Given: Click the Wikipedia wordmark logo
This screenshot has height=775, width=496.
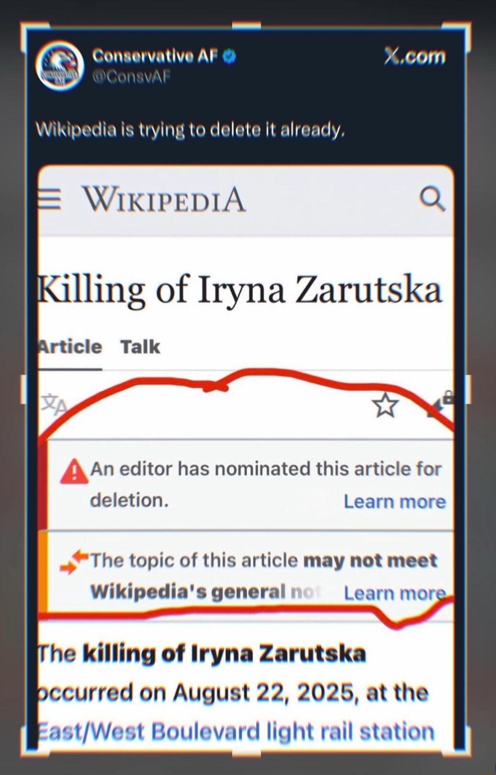Looking at the screenshot, I should [x=164, y=199].
